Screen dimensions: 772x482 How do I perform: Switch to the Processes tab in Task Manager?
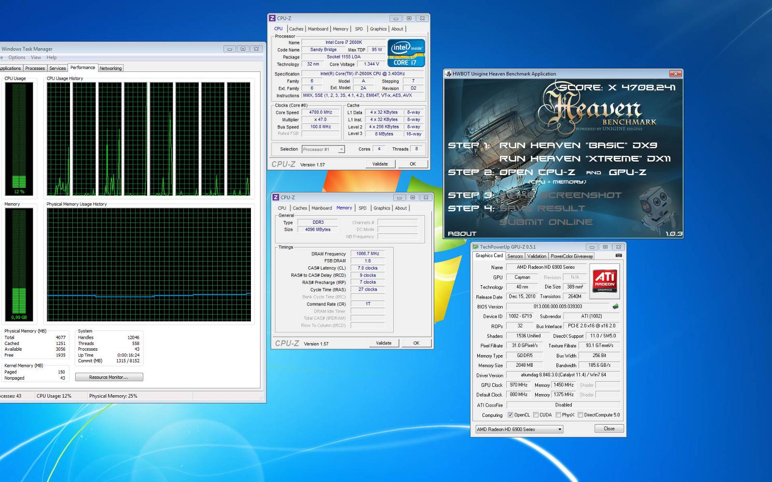[x=35, y=69]
